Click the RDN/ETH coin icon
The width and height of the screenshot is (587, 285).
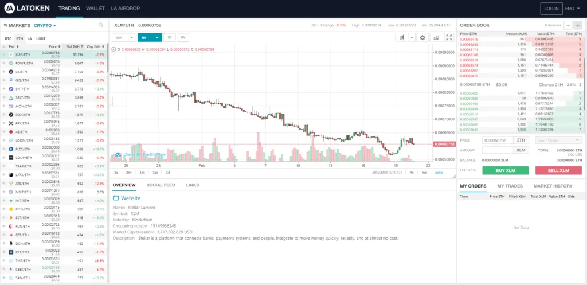11,115
